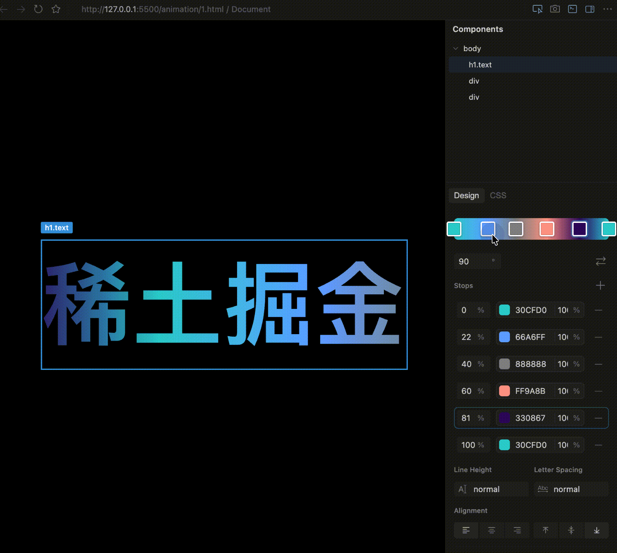Click the FF9A8B orange color swatch
This screenshot has width=617, height=553.
(x=504, y=391)
